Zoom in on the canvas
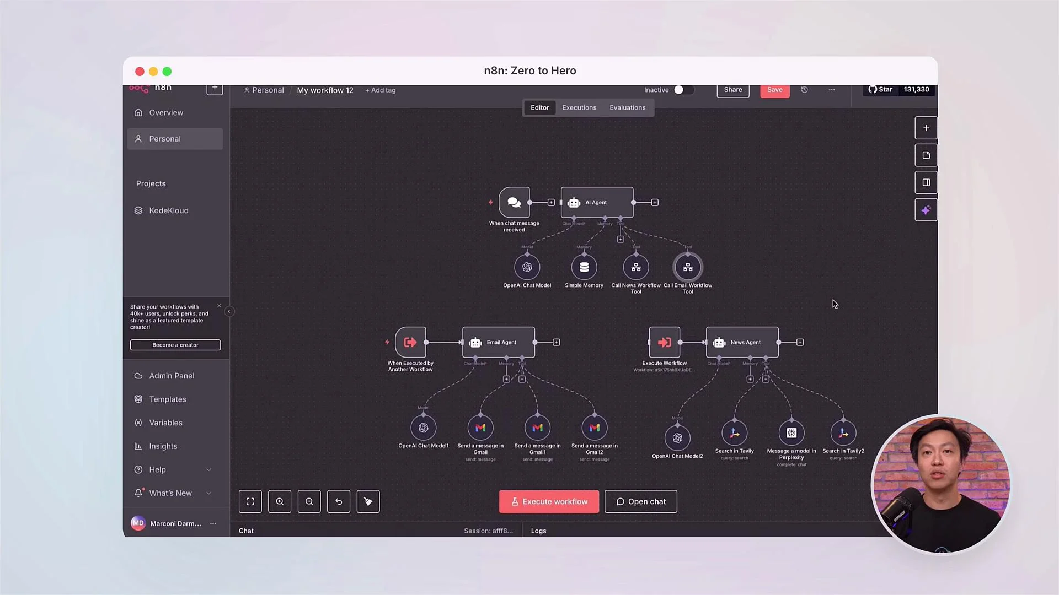1059x595 pixels. 280,501
